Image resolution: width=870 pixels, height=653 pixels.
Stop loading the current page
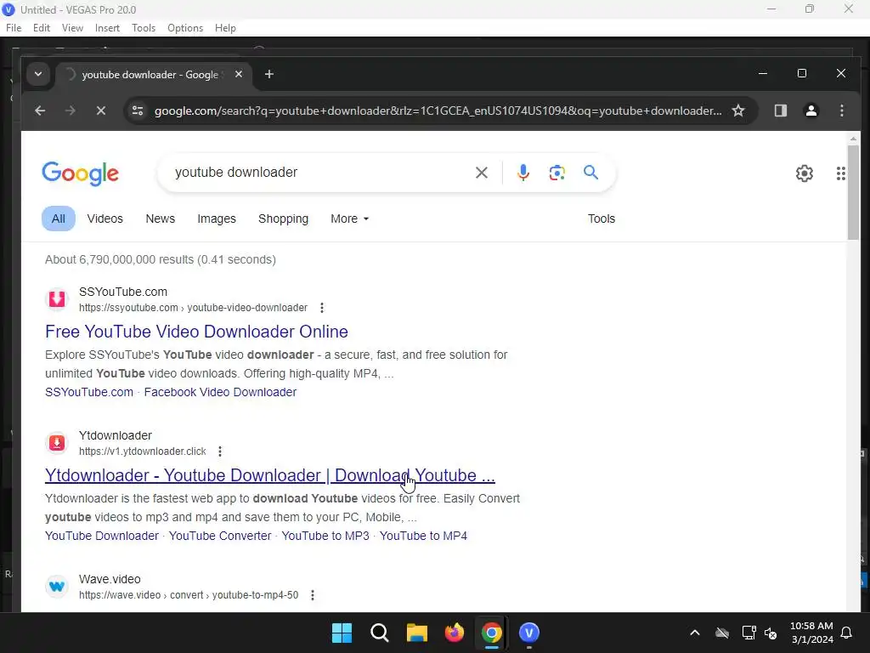pyautogui.click(x=101, y=111)
